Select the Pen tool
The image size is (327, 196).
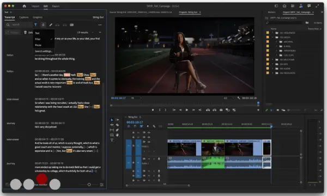117,130
